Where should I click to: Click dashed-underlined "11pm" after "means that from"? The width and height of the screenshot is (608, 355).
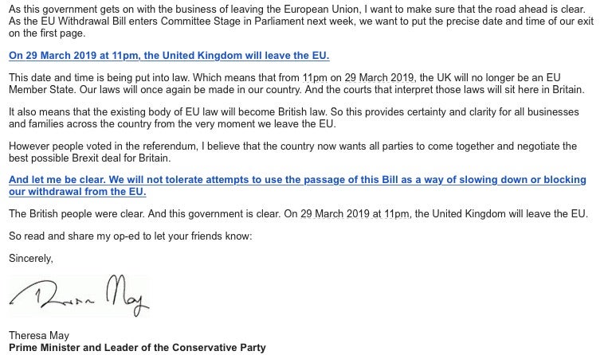315,77
